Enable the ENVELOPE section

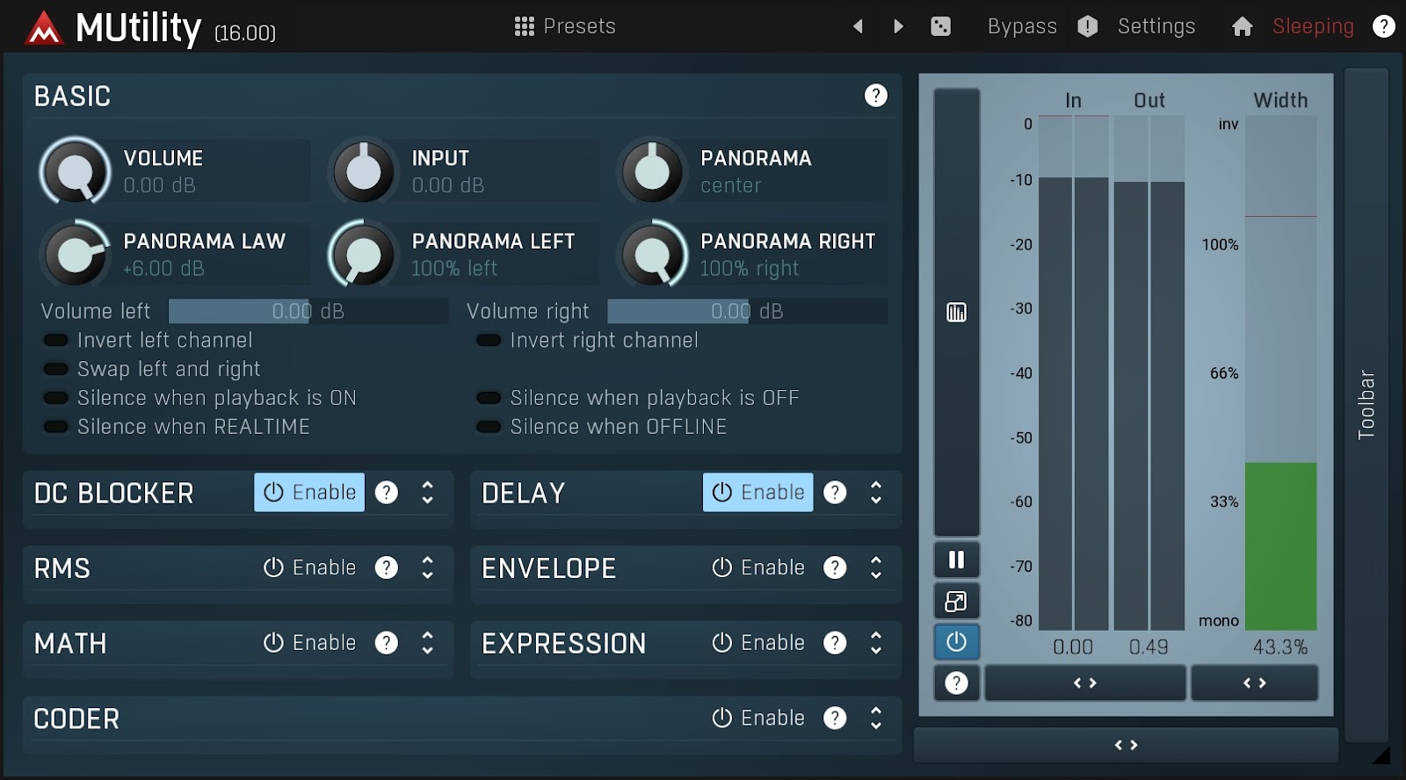coord(757,567)
